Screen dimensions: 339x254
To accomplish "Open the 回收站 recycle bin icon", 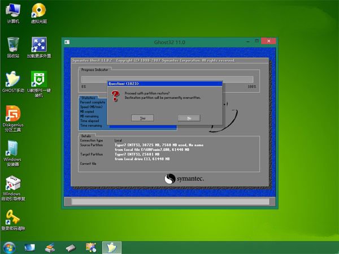I will click(13, 48).
